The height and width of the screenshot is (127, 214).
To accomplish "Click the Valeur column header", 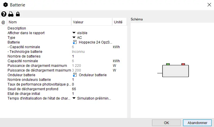I will 92,22.
